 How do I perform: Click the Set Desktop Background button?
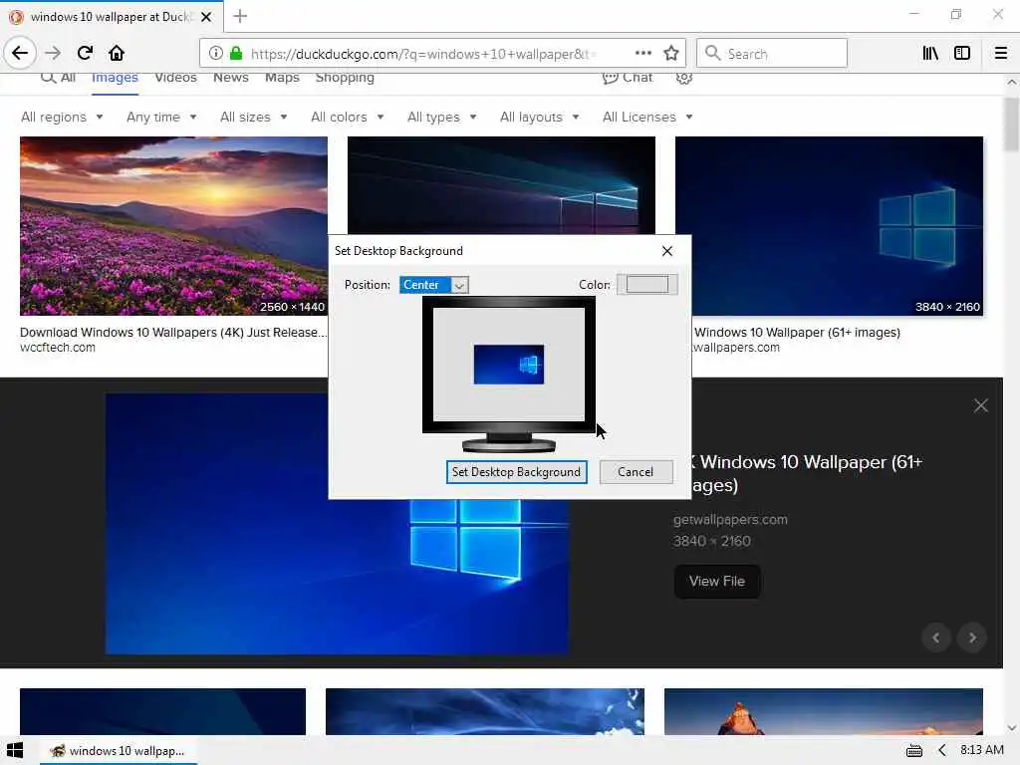(517, 472)
